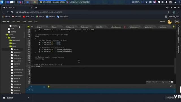Viewport: 181px width, 102px height.
Task: Close unsaved inheritance.c tab red dot
Action: 125,27
